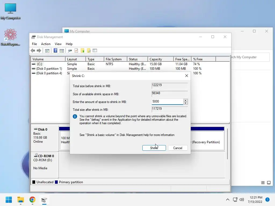The height and width of the screenshot is (206, 275).
Task: Open the Help menu
Action: [x=69, y=44]
